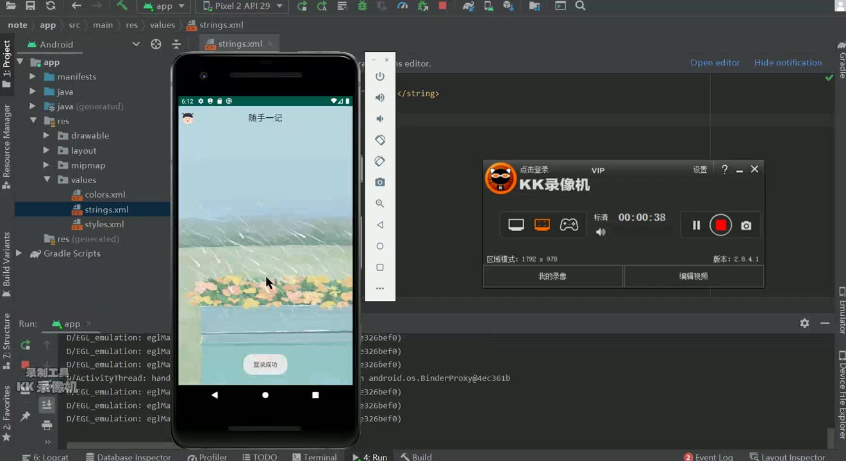Open emulator extended controls three dots
The height and width of the screenshot is (461, 846).
pos(380,288)
